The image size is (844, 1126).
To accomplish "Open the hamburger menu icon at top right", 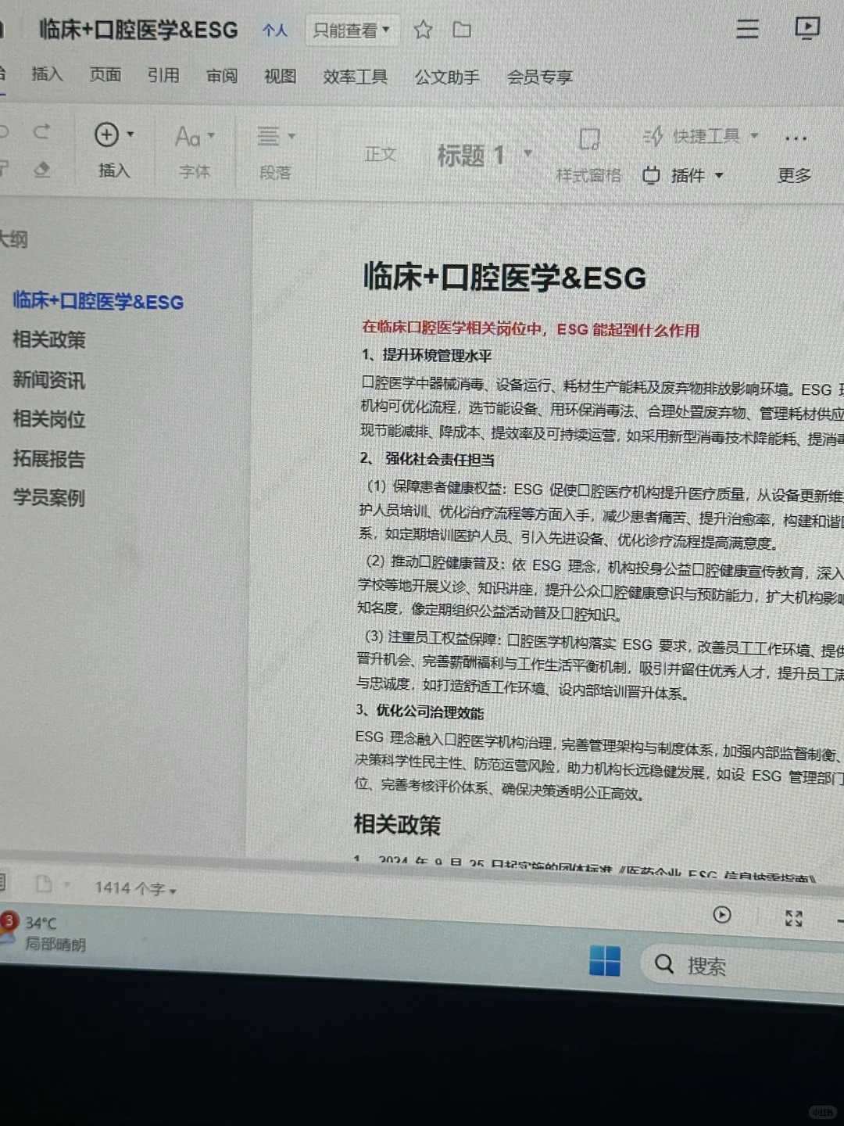I will click(747, 29).
